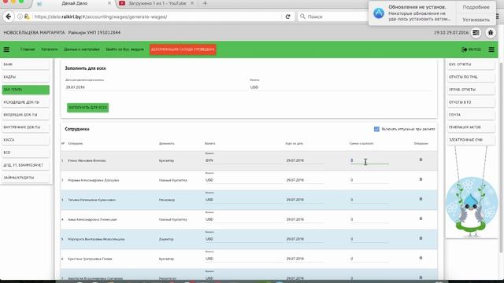Click 'Выйти из бух. модуля' menu item

124,50
